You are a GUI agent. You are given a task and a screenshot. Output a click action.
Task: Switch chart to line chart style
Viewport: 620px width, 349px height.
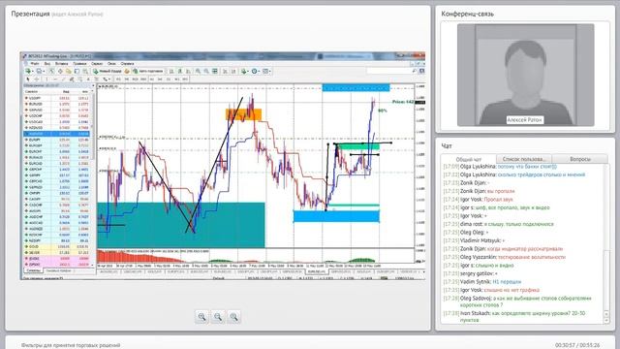tap(188, 71)
